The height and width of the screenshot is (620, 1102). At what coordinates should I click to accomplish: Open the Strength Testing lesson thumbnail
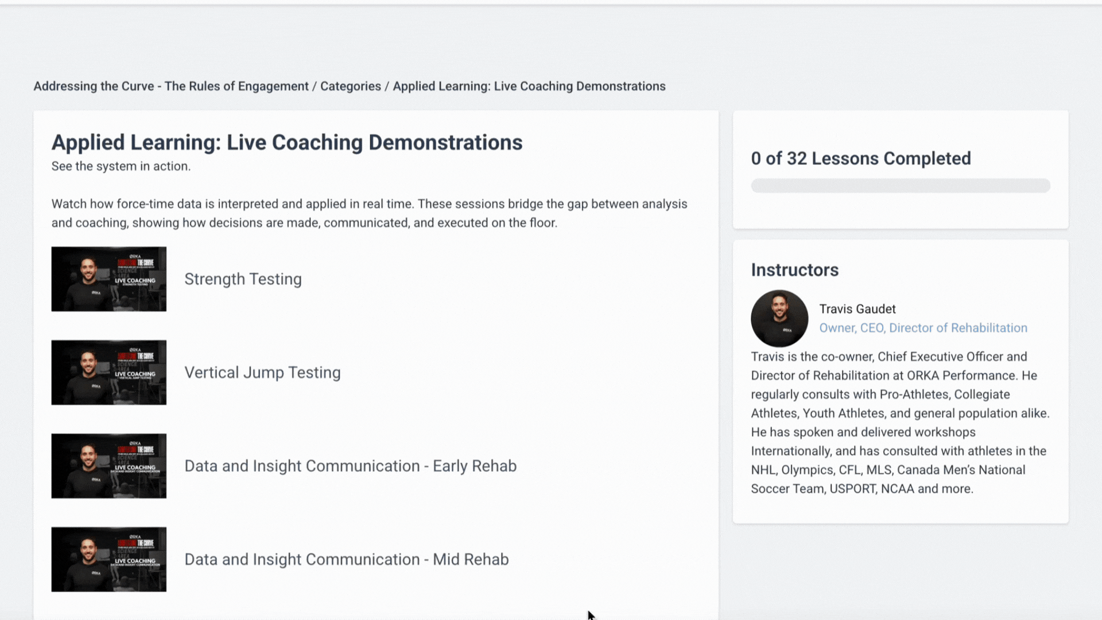click(x=109, y=279)
